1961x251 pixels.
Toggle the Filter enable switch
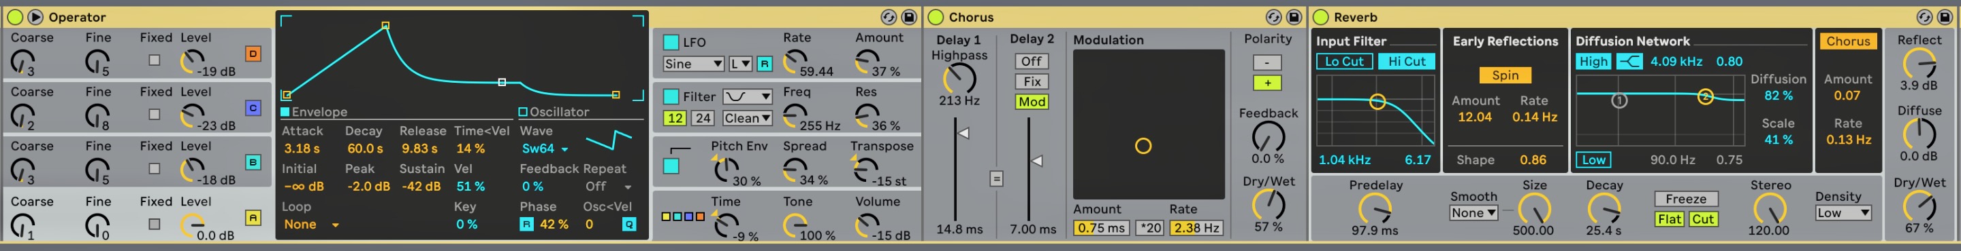click(671, 96)
